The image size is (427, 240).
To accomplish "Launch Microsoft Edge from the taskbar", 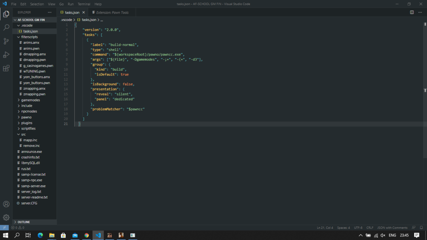I will click(x=40, y=235).
